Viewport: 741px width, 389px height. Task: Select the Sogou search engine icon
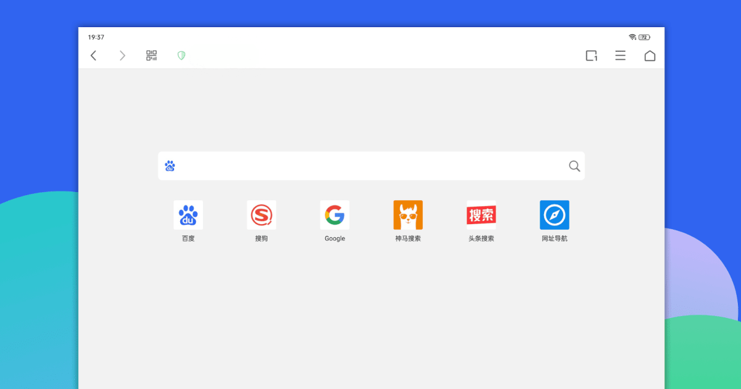click(261, 215)
